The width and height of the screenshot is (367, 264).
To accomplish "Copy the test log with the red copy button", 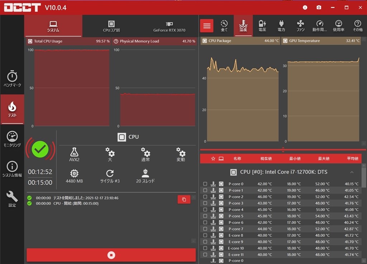I will pos(184,199).
